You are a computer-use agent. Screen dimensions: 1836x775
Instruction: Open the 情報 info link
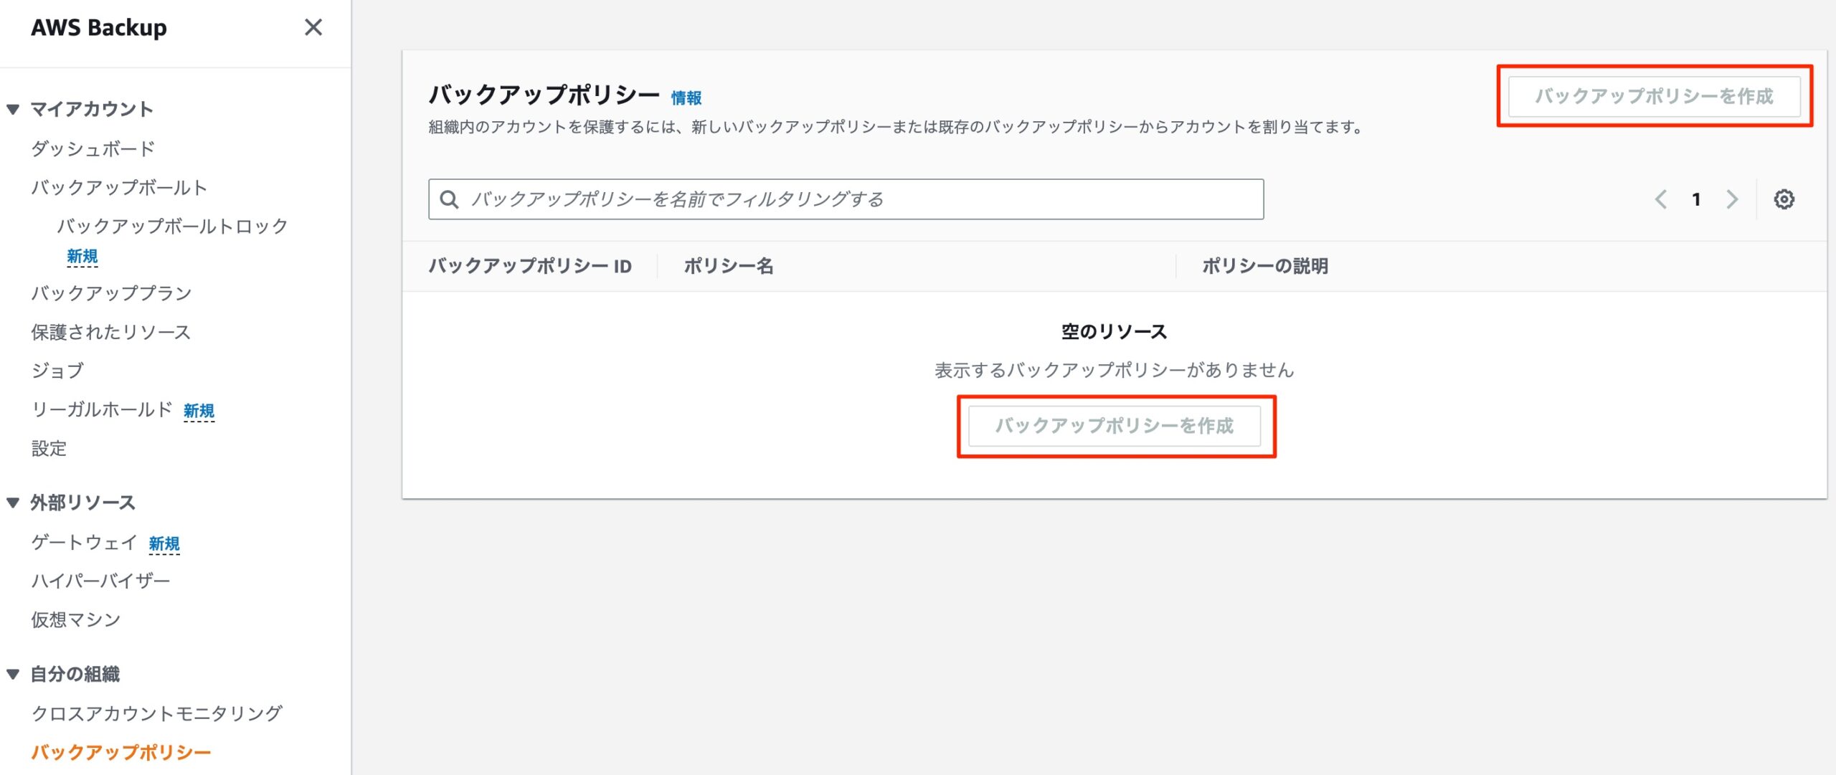[x=686, y=98]
